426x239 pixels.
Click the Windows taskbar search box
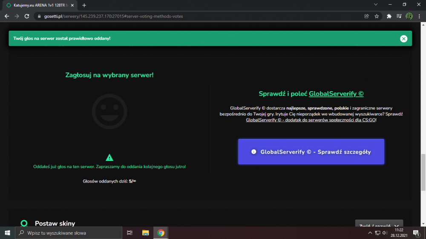tap(69, 233)
